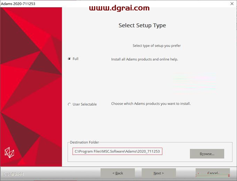Click the destination folder path field
Screen dimensions: 237x181
tap(117, 151)
